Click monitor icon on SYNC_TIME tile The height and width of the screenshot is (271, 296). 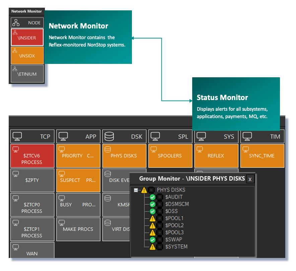click(x=245, y=149)
